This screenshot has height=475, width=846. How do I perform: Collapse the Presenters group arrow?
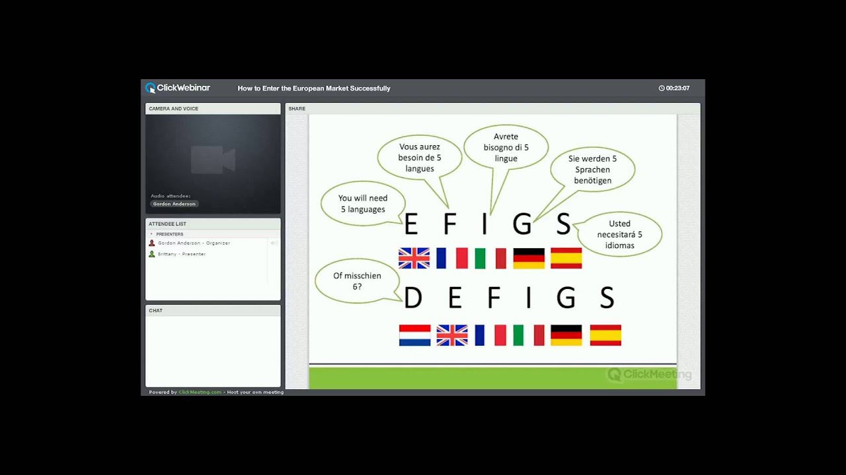[151, 234]
